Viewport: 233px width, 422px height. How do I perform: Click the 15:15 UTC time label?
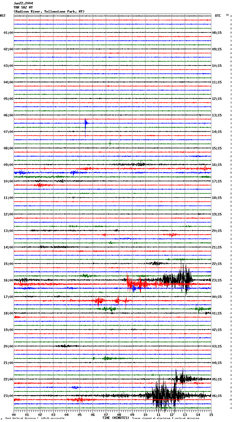click(217, 148)
